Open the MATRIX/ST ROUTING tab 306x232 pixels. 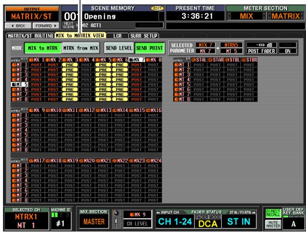(x=31, y=36)
